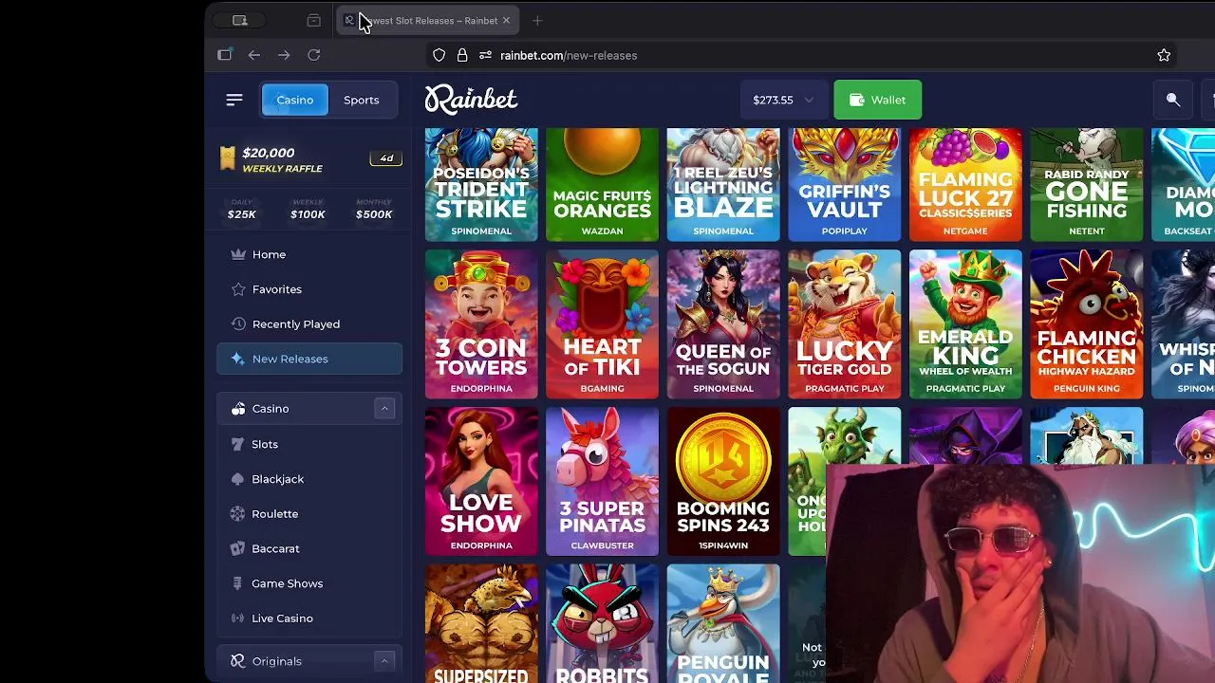1215x683 pixels.
Task: Click the Live Casino broadcast icon
Action: coord(237,618)
